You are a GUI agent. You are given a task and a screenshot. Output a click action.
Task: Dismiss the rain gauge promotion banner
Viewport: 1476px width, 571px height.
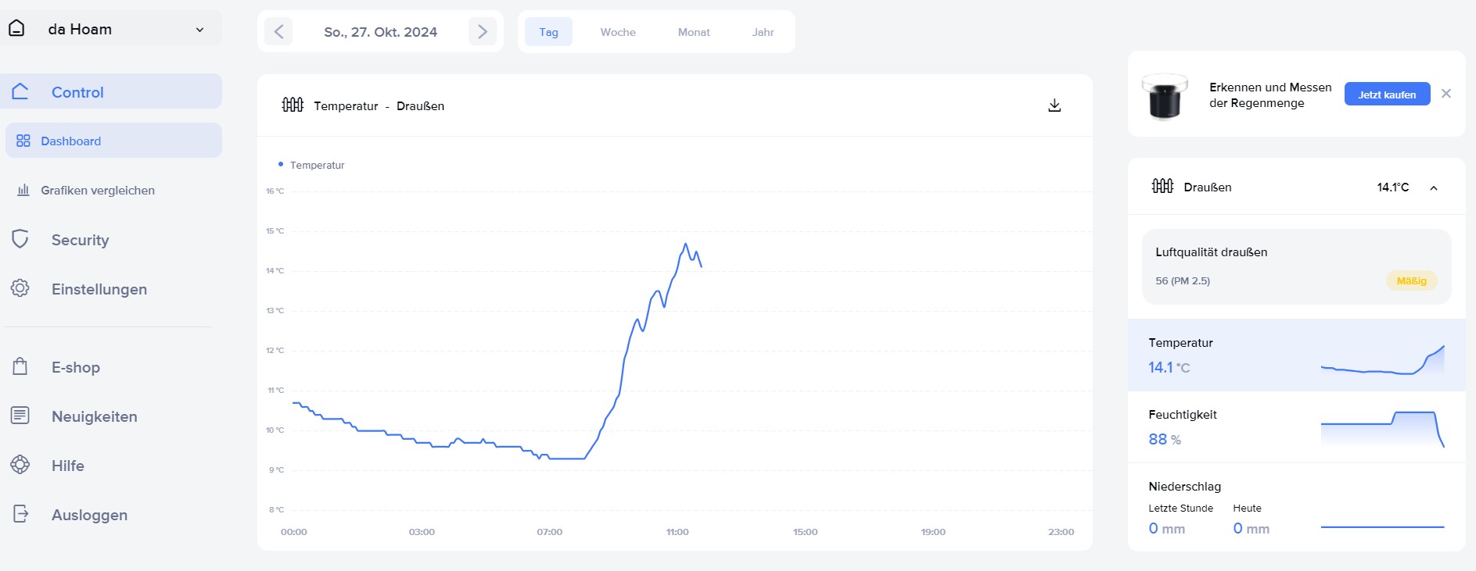click(x=1445, y=94)
